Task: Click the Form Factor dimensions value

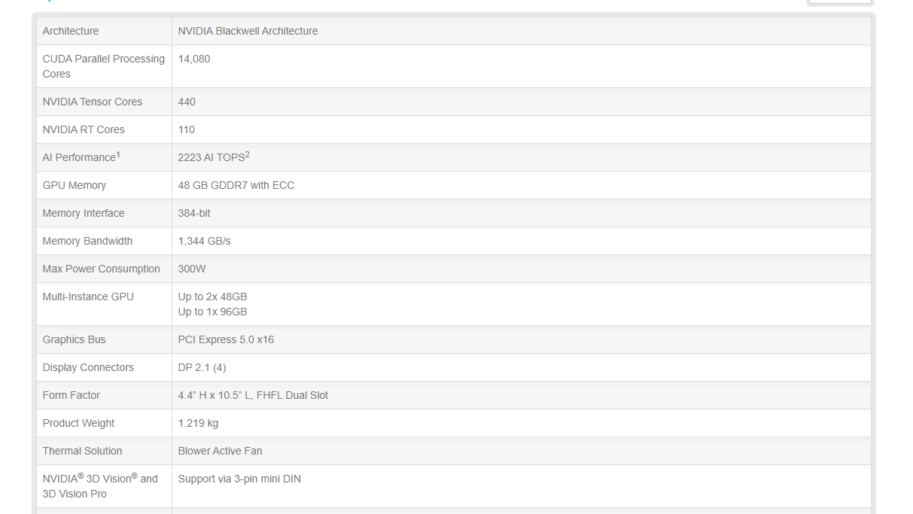Action: (253, 395)
